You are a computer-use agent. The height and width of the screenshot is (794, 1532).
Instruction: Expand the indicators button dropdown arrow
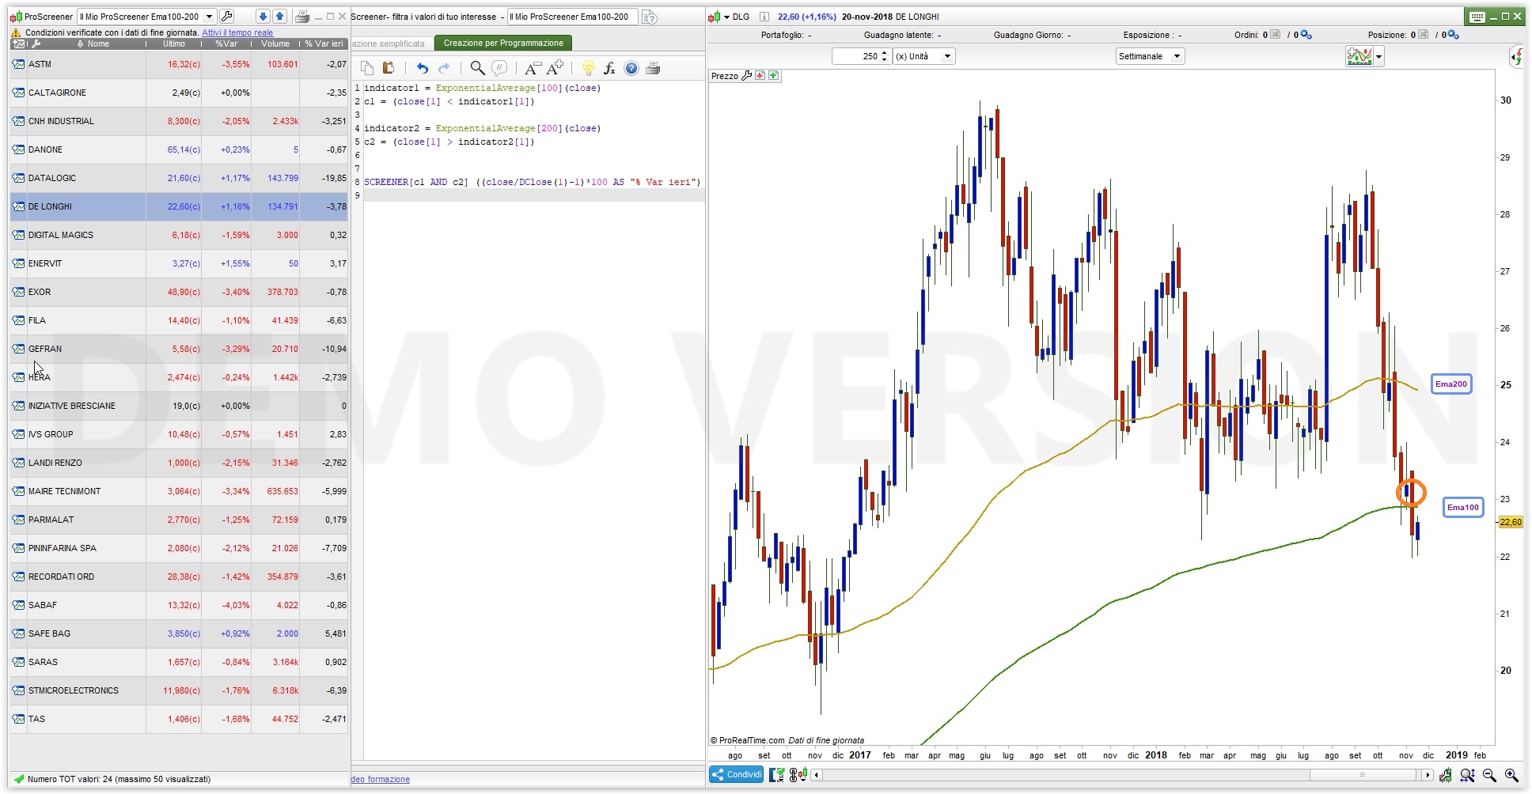point(1379,57)
